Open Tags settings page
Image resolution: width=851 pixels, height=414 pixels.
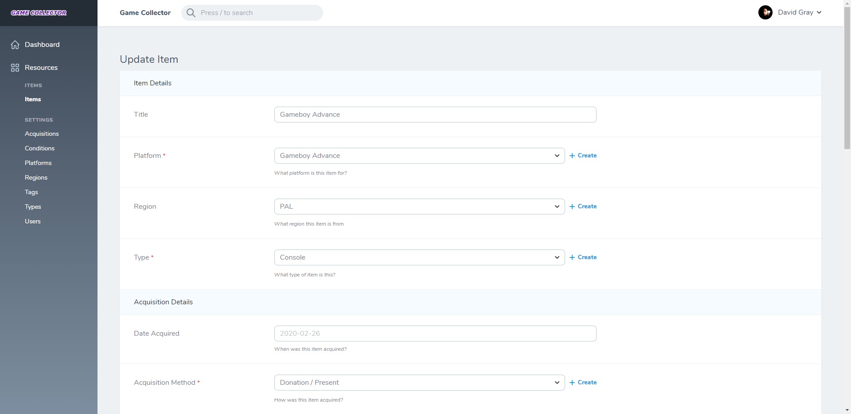[x=31, y=192]
